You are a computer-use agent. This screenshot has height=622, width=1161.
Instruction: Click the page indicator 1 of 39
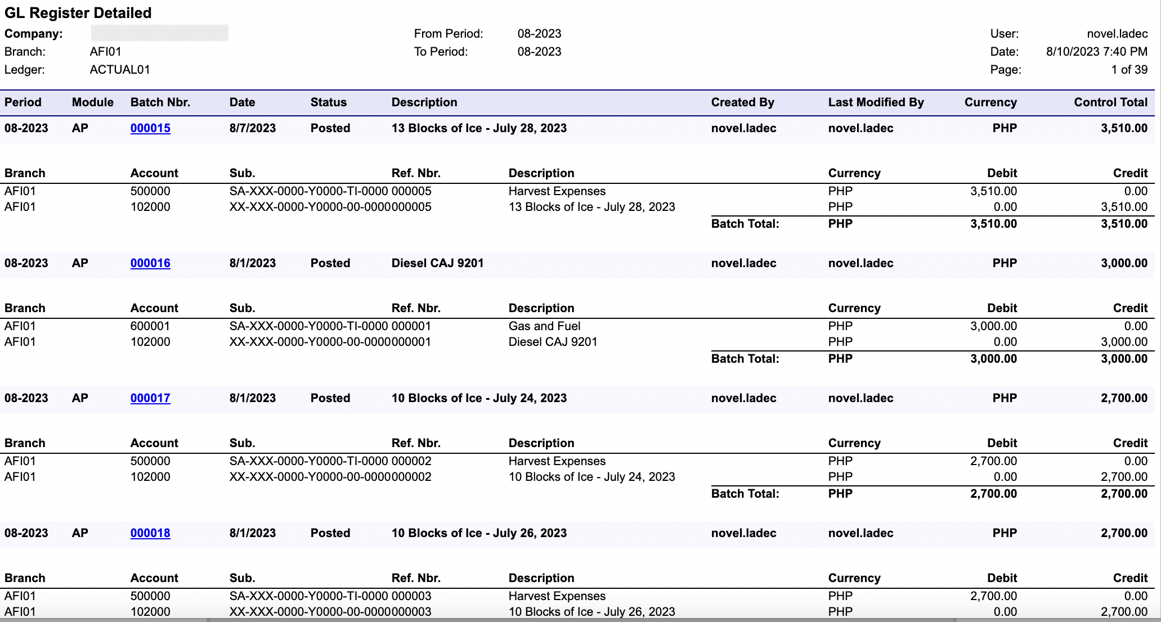pos(1128,70)
